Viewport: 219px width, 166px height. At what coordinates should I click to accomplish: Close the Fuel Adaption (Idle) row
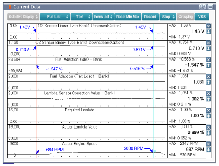click(x=209, y=60)
